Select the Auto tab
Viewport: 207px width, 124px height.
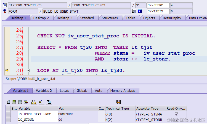[x=99, y=91]
